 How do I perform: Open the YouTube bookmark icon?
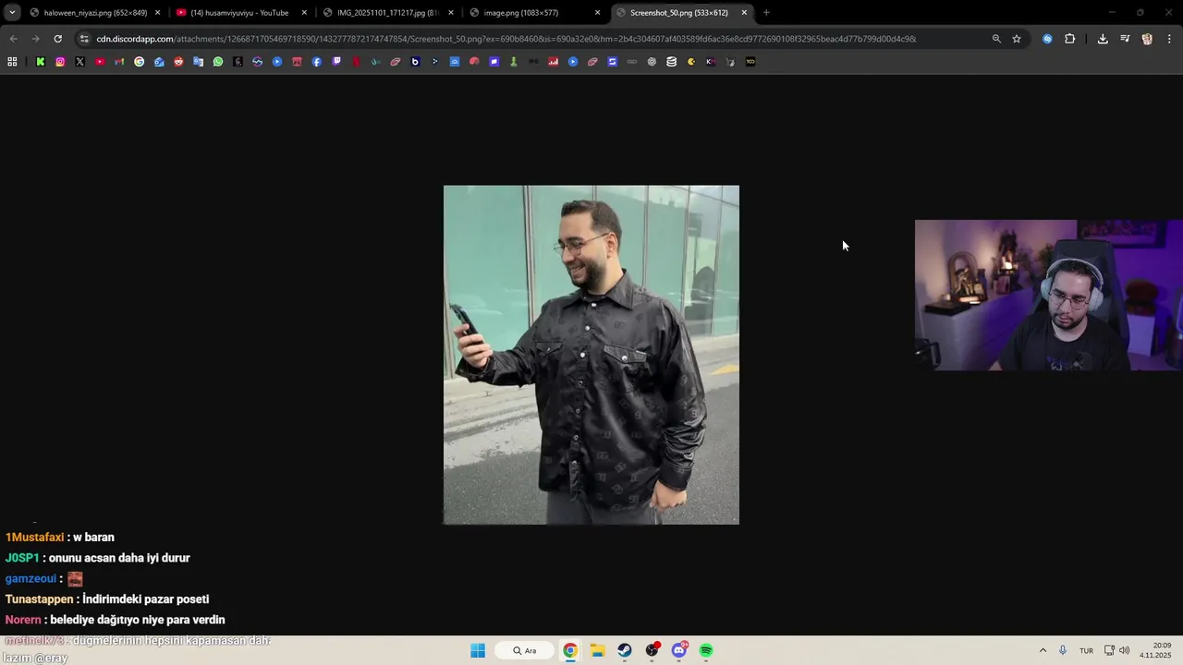100,62
